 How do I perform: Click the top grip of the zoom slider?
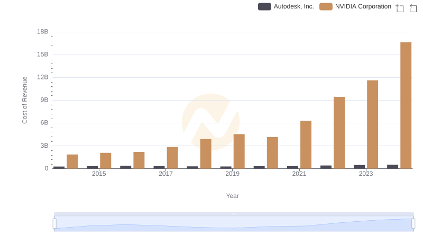coord(234,214)
